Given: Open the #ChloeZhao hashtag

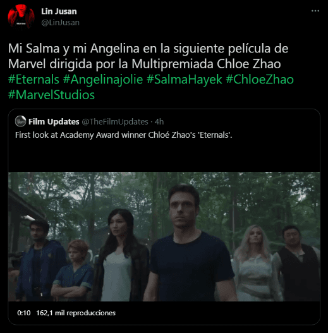Looking at the screenshot, I should (260, 80).
